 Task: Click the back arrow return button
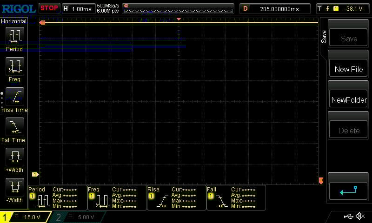tap(349, 190)
